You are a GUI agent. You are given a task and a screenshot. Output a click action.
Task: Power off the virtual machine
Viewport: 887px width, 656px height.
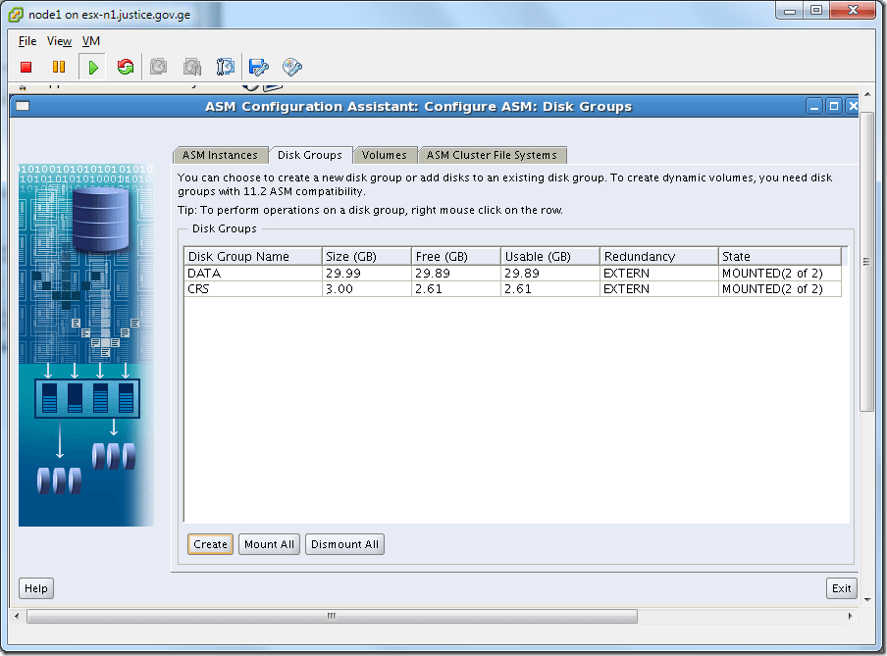26,67
